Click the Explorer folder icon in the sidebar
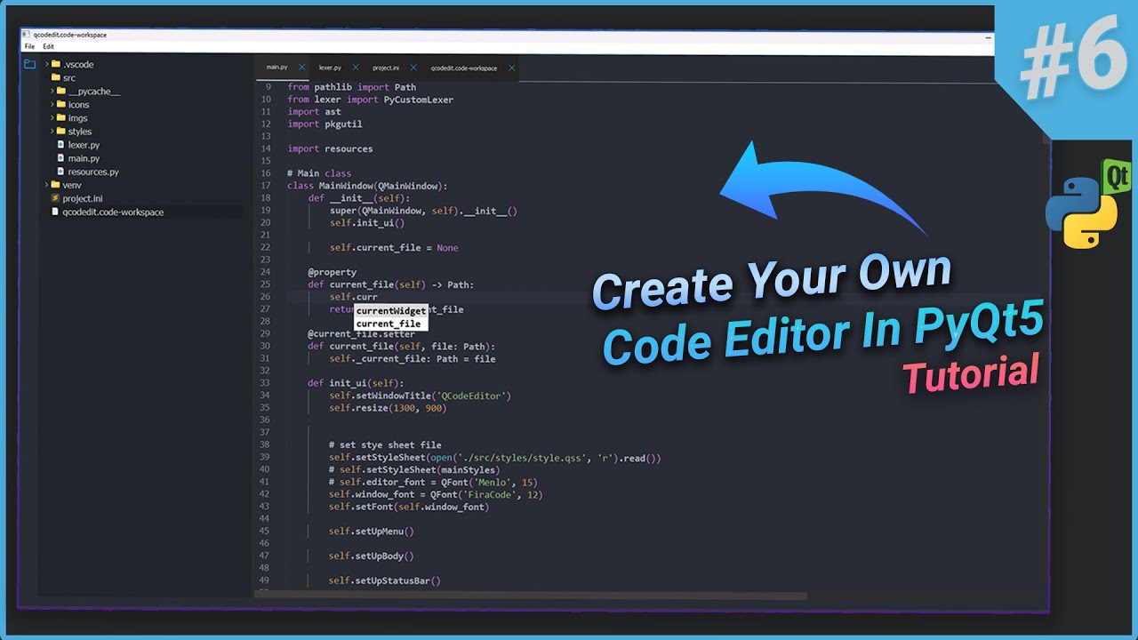Image resolution: width=1138 pixels, height=640 pixels. pyautogui.click(x=29, y=64)
